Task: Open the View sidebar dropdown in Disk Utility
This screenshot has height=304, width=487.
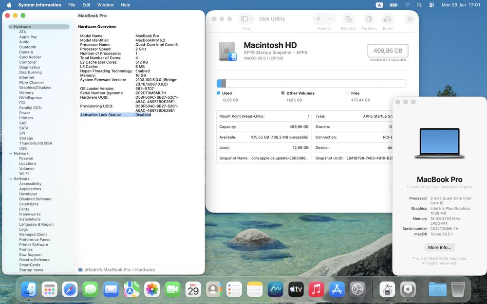Action: pos(246,19)
